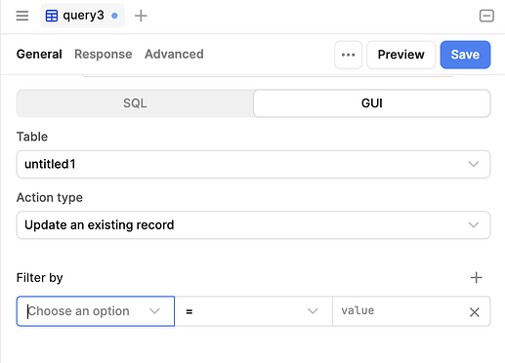Add a new filter with plus icon
The width and height of the screenshot is (505, 363).
[476, 277]
